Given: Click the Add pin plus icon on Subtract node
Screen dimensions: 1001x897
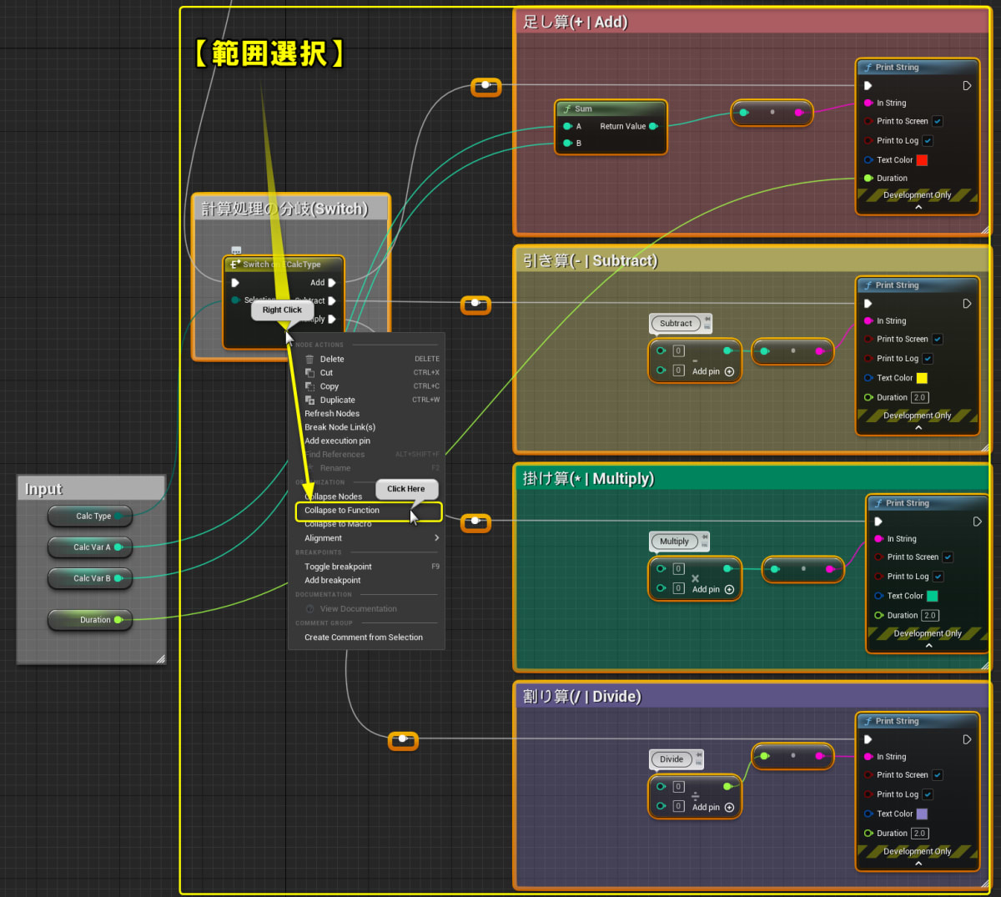Looking at the screenshot, I should (729, 370).
